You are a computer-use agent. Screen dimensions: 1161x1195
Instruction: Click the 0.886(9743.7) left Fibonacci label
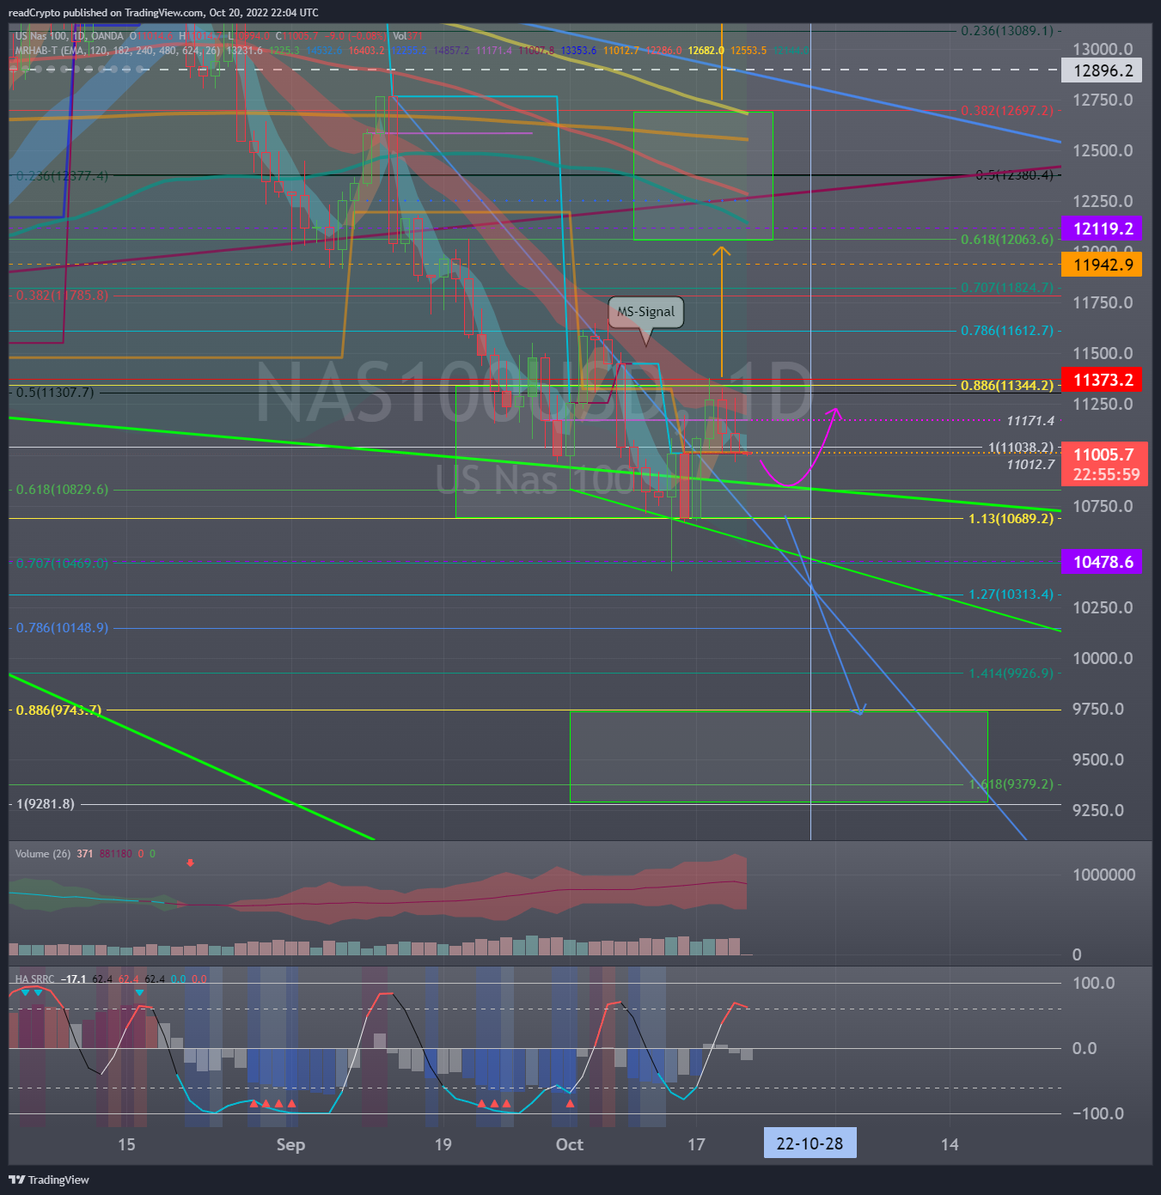click(x=58, y=710)
